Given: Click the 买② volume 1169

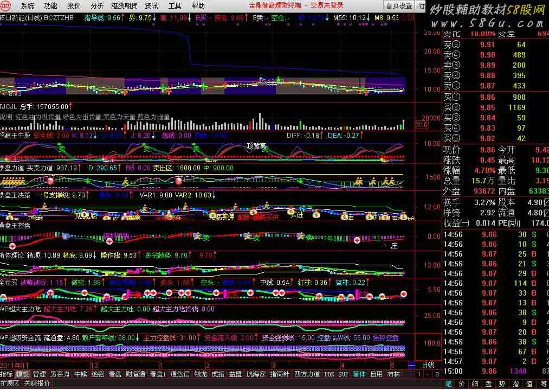Looking at the screenshot, I should click(x=517, y=107).
